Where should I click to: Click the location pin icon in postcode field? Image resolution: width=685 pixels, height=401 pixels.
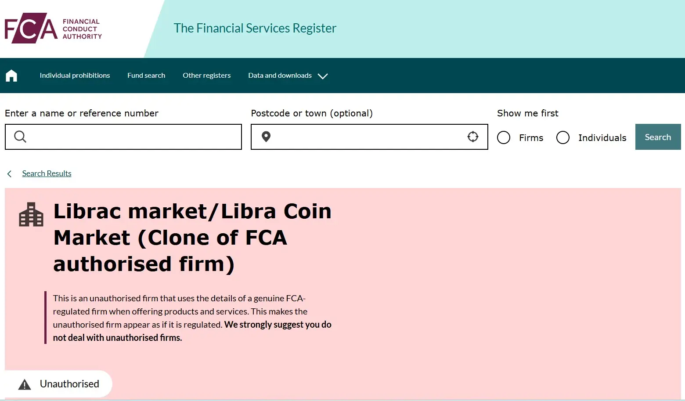(x=266, y=137)
